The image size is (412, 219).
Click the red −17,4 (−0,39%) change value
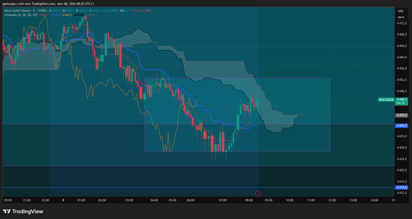[141, 11]
